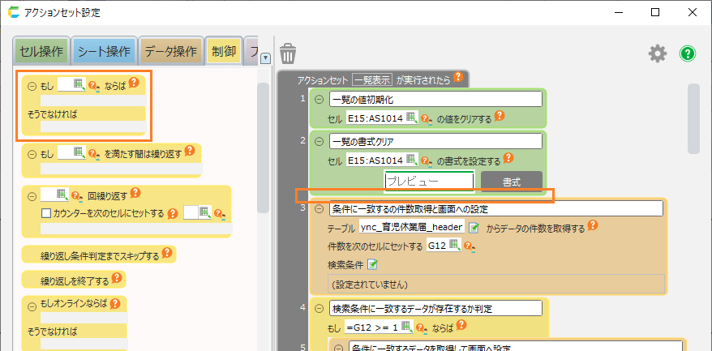This screenshot has height=351, width=712.
Task: Open settings with the gear icon
Action: (x=657, y=54)
